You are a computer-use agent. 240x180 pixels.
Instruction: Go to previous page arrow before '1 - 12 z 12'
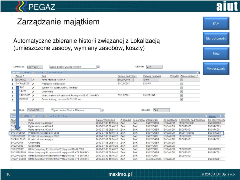tap(51, 116)
